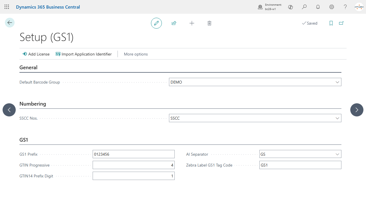Viewport: 366px width, 206px height.
Task: Click the search magnifier icon
Action: tap(304, 7)
